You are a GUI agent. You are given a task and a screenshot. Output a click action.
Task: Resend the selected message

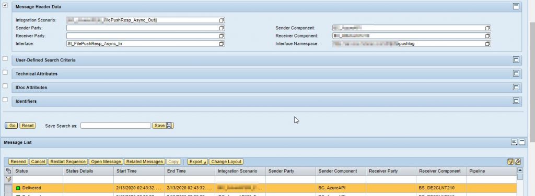[x=18, y=162]
